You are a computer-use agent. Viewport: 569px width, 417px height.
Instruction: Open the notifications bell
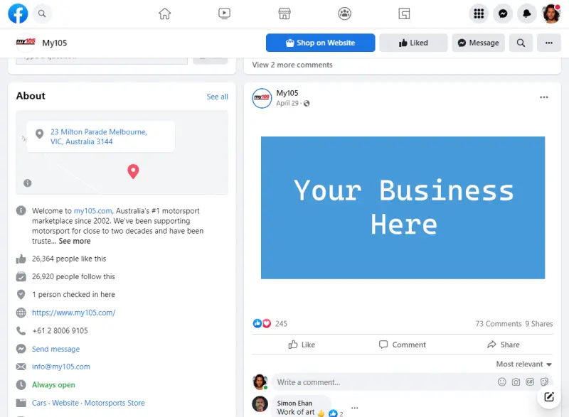527,13
